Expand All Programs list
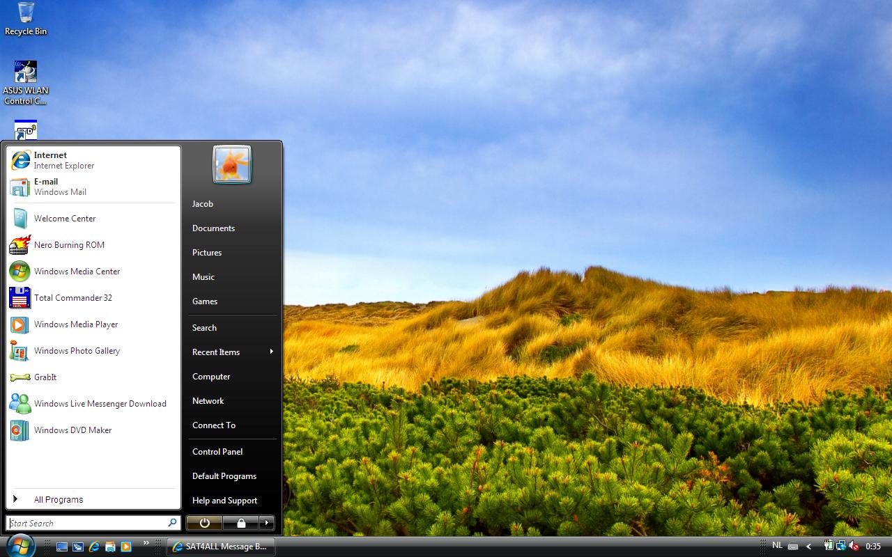The image size is (892, 557). pos(93,499)
